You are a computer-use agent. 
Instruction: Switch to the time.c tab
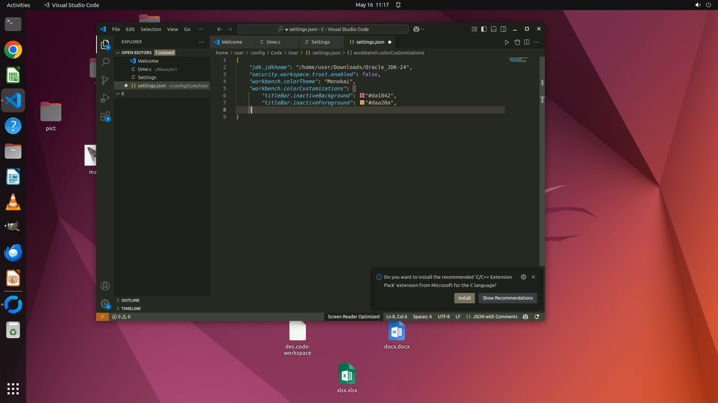point(273,42)
